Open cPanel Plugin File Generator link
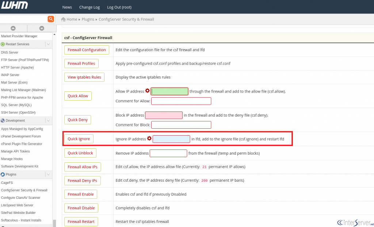The height and width of the screenshot is (227, 374). pyautogui.click(x=22, y=144)
